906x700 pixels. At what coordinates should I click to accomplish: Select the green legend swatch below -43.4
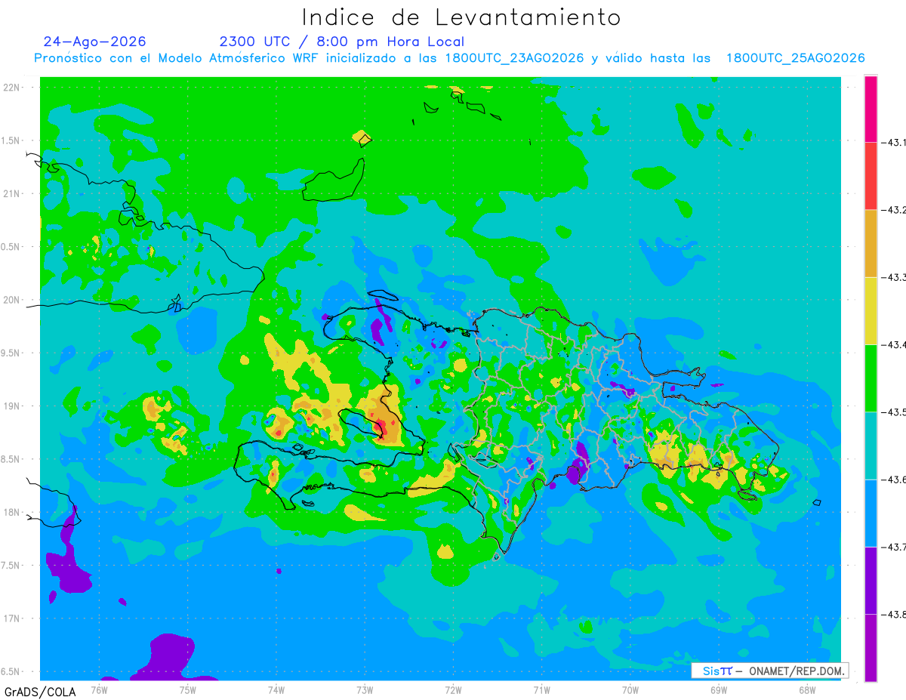[871, 378]
